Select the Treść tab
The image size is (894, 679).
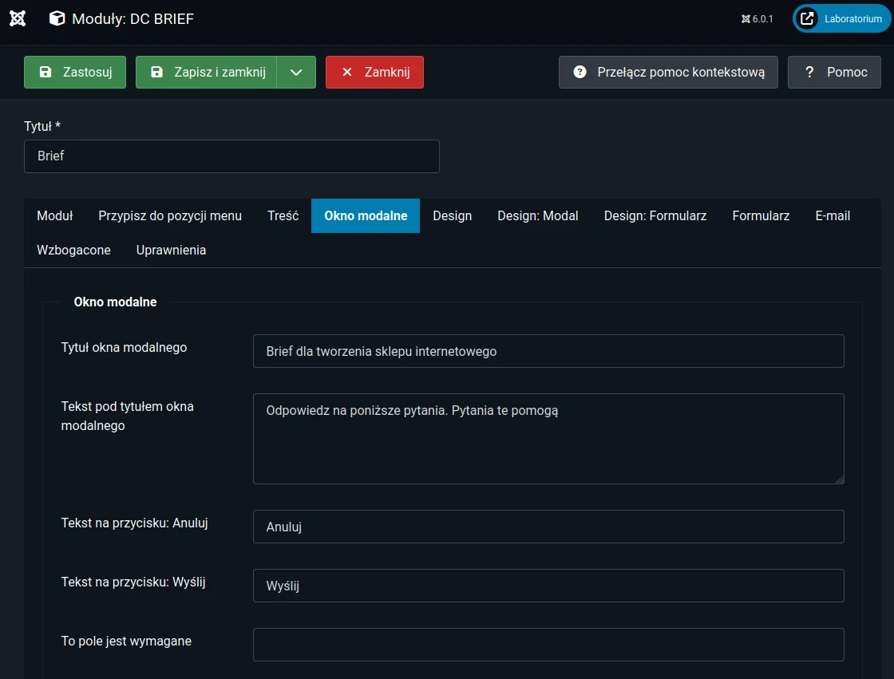(283, 215)
